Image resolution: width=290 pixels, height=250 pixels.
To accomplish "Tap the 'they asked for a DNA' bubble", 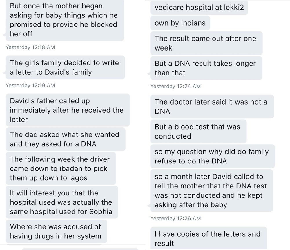I will 66,139.
